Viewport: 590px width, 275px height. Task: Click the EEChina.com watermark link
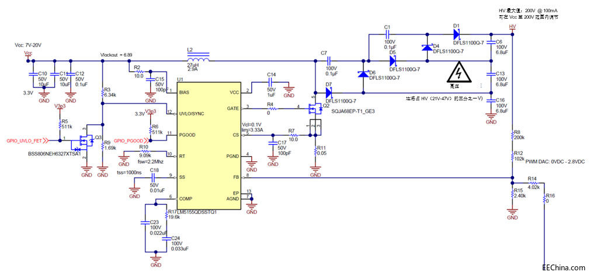click(x=563, y=267)
